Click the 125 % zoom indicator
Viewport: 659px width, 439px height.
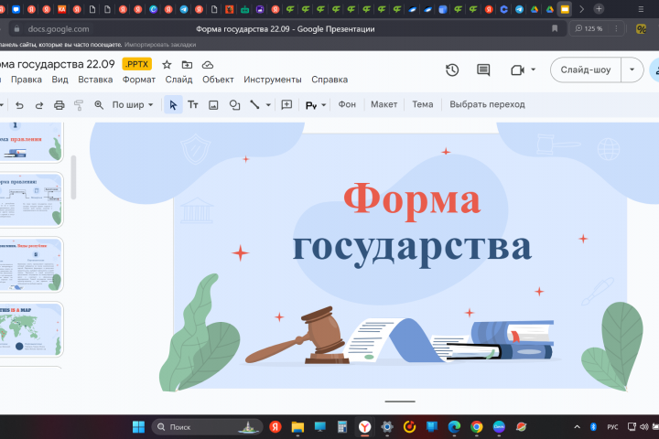(x=589, y=28)
